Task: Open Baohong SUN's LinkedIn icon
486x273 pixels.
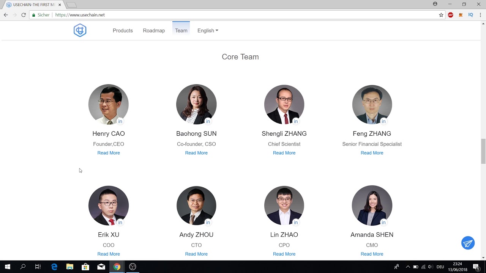Action: click(208, 121)
